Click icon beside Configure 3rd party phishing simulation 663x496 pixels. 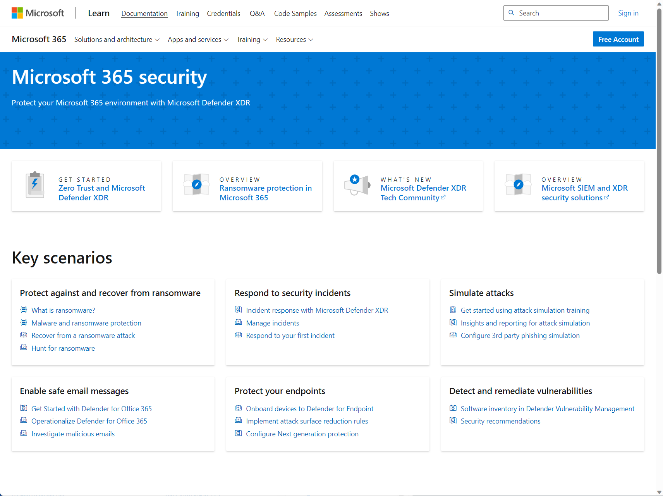453,335
